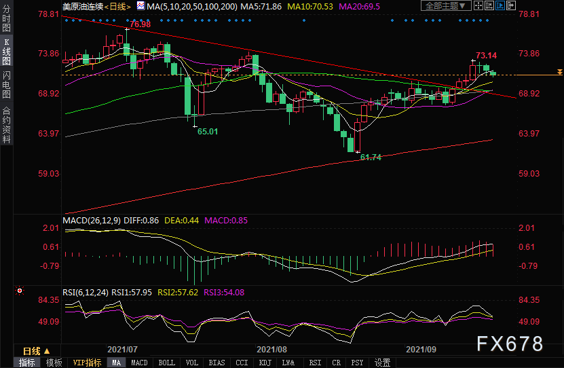The height and width of the screenshot is (368, 564).
Task: Click the fit-axis chart icon
Action: pyautogui.click(x=489, y=5)
